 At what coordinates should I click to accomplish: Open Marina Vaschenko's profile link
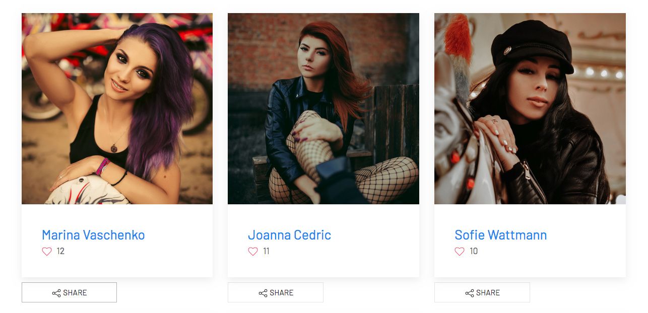(93, 235)
